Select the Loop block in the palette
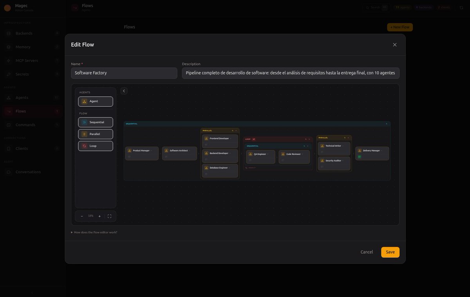This screenshot has width=470, height=297. click(96, 146)
